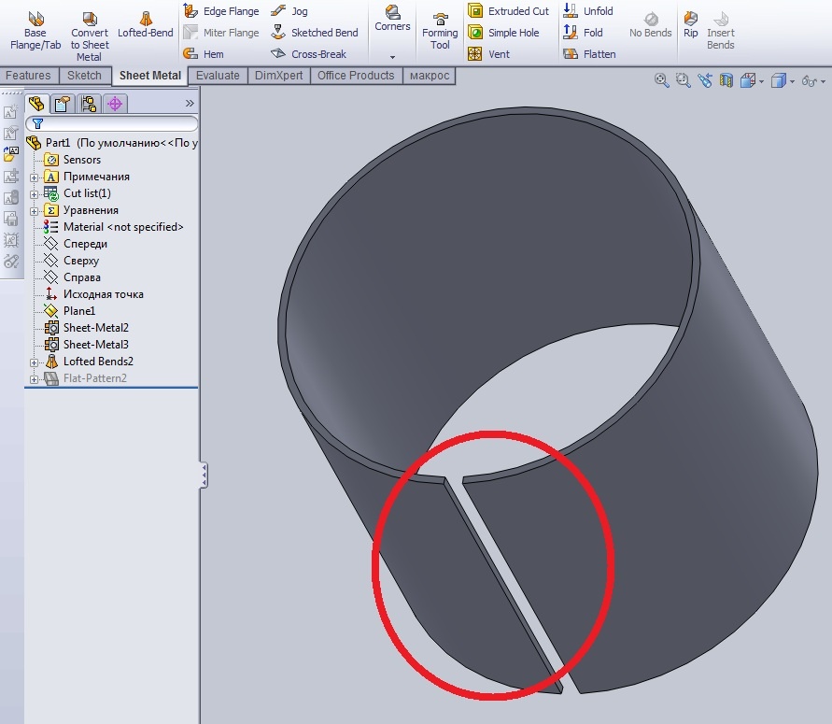
Task: Expand the Cut list(1) node
Action: click(34, 194)
